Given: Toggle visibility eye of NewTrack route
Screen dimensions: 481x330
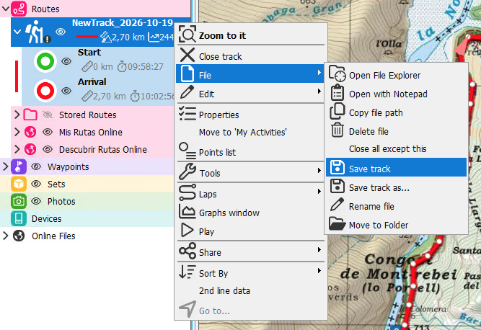Looking at the screenshot, I should (x=61, y=32).
